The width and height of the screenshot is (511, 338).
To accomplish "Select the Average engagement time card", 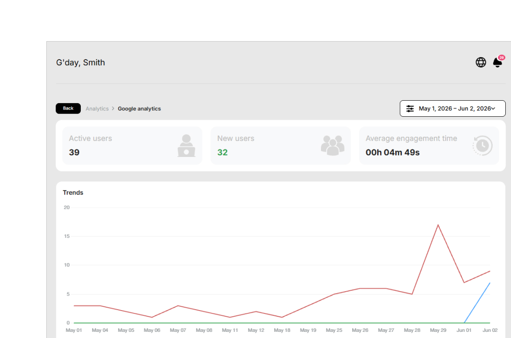I will tap(429, 146).
